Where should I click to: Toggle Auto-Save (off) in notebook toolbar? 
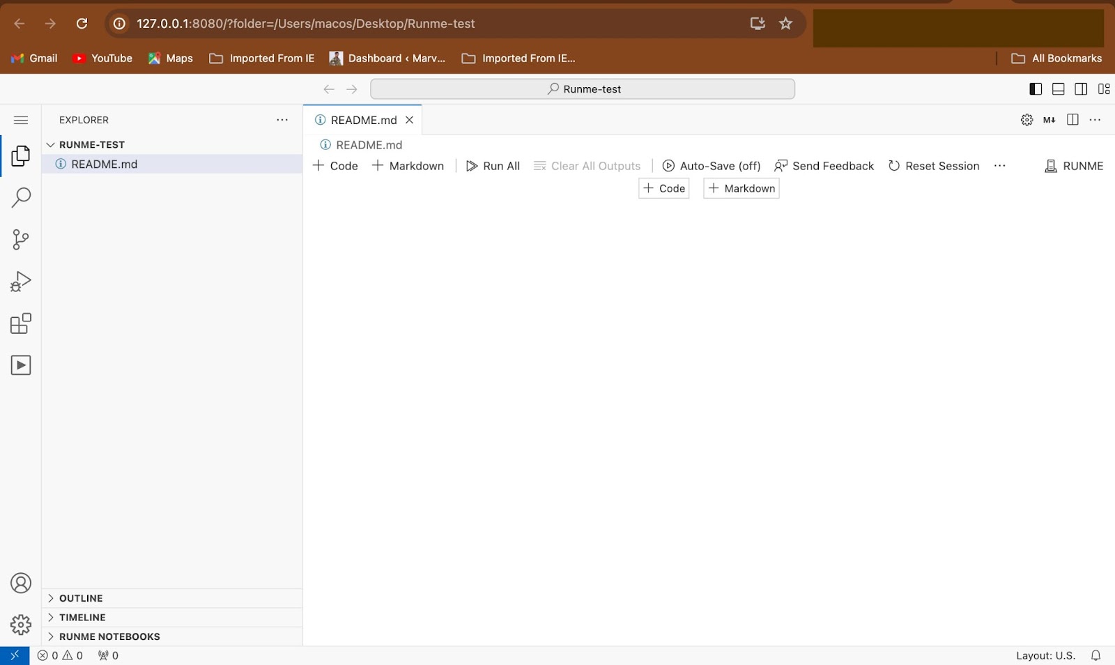[x=712, y=166]
